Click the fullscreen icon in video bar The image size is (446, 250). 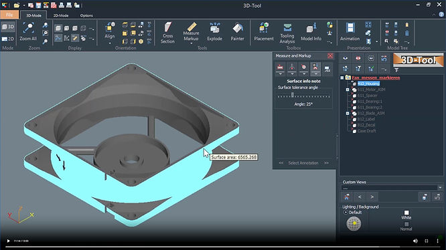click(427, 241)
